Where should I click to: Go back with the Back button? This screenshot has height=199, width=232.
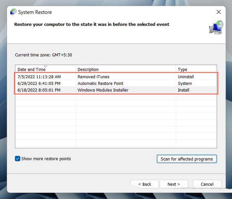[x=145, y=184]
